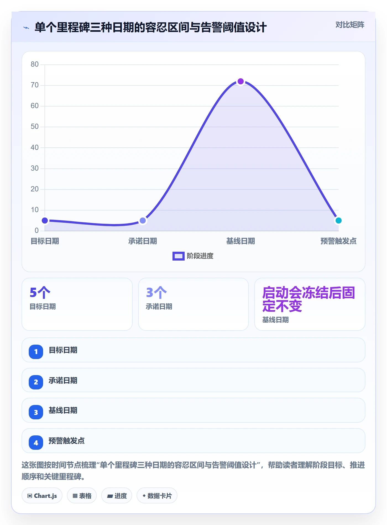Select the 承诺日期 row in the step list
Image resolution: width=387 pixels, height=525 pixels.
click(x=193, y=380)
